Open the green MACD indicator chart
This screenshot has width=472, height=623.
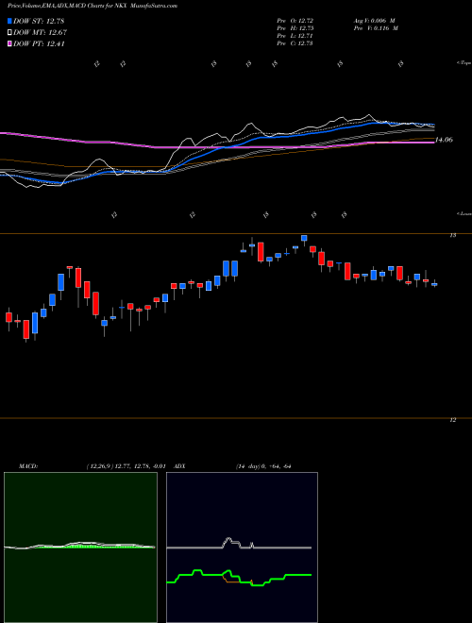pos(80,547)
